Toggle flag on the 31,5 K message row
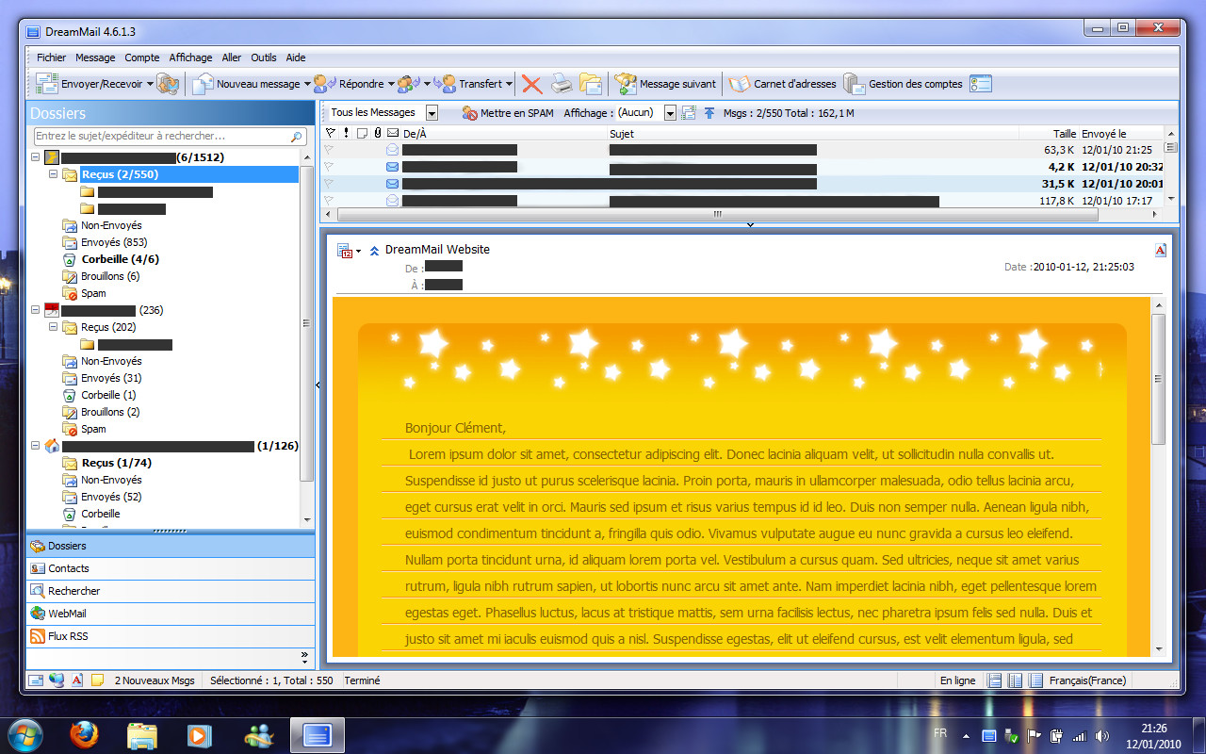1206x754 pixels. click(330, 184)
